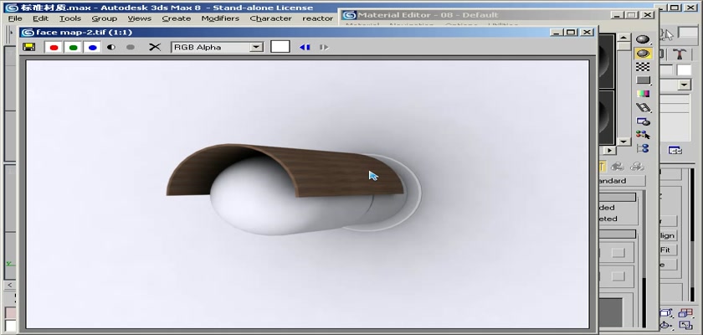Image resolution: width=703 pixels, height=335 pixels.
Task: Open the Modifiers menu
Action: (220, 18)
